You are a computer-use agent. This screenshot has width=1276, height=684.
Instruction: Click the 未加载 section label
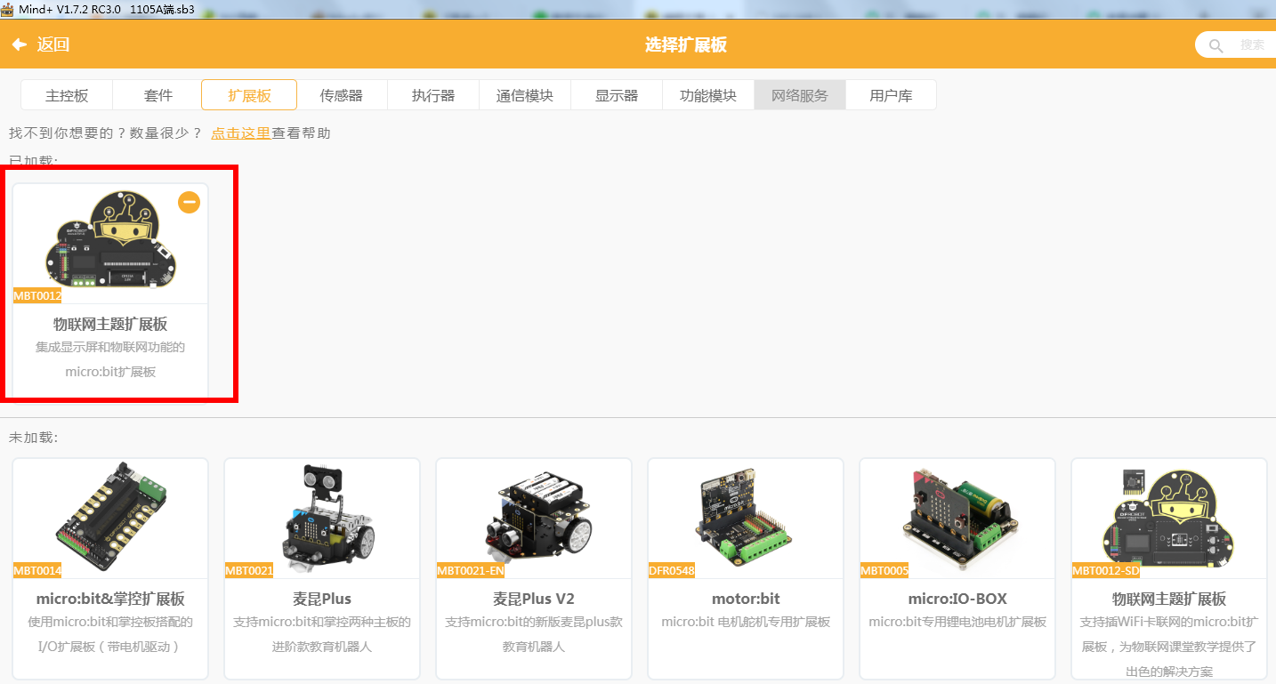coord(33,438)
